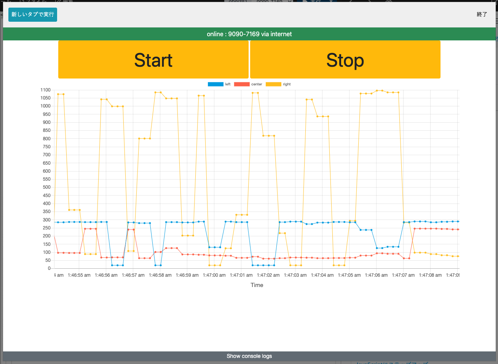Click the 1:47:00 am x-axis label

pyautogui.click(x=214, y=275)
